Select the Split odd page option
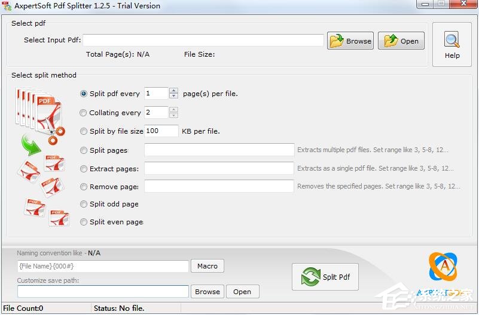 click(x=83, y=204)
